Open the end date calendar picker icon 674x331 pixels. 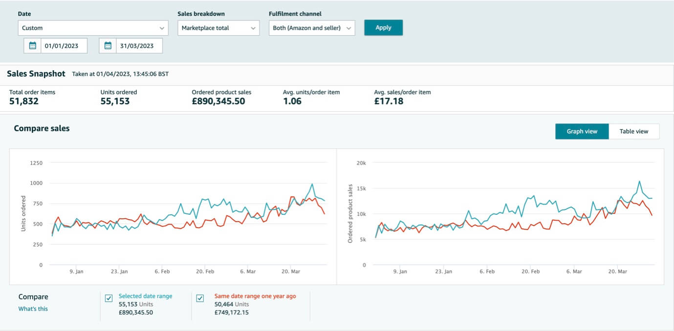tap(108, 46)
